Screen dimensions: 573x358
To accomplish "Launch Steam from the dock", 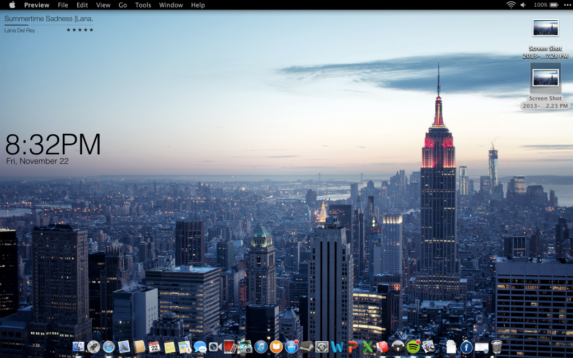I will (307, 347).
